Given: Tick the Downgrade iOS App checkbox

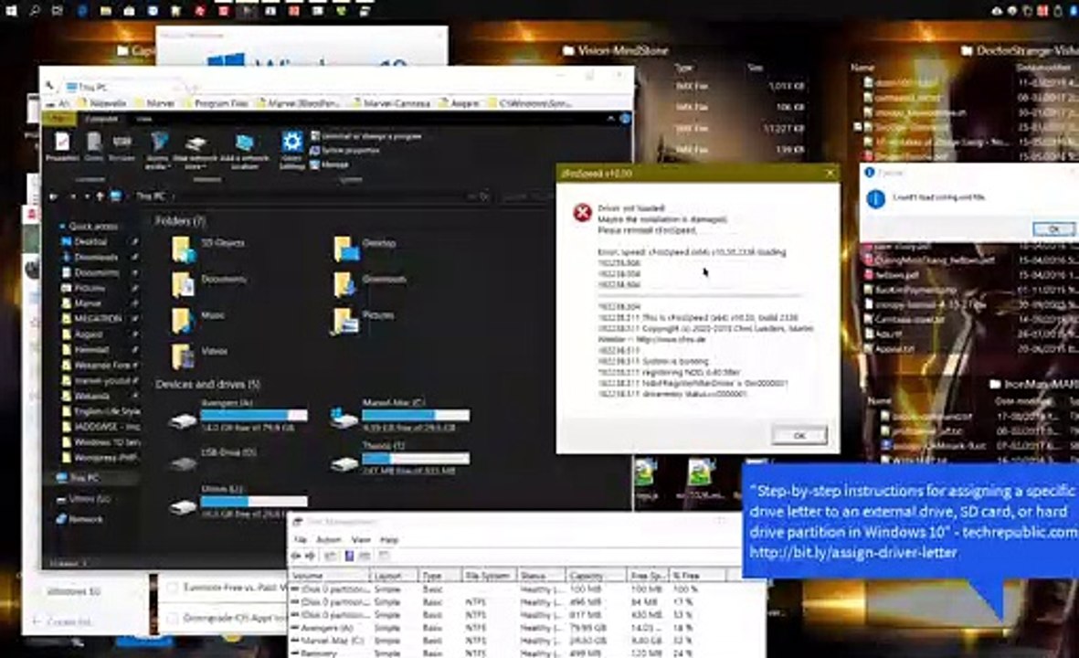Looking at the screenshot, I should click(x=173, y=618).
